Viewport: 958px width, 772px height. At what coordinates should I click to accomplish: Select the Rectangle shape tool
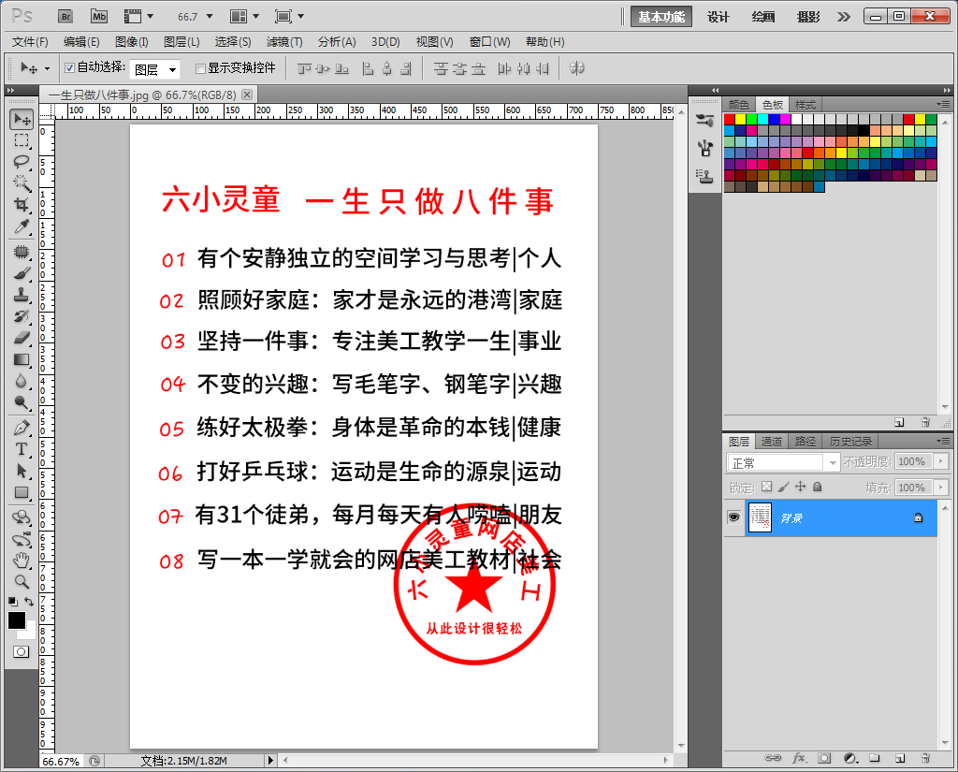click(x=22, y=492)
